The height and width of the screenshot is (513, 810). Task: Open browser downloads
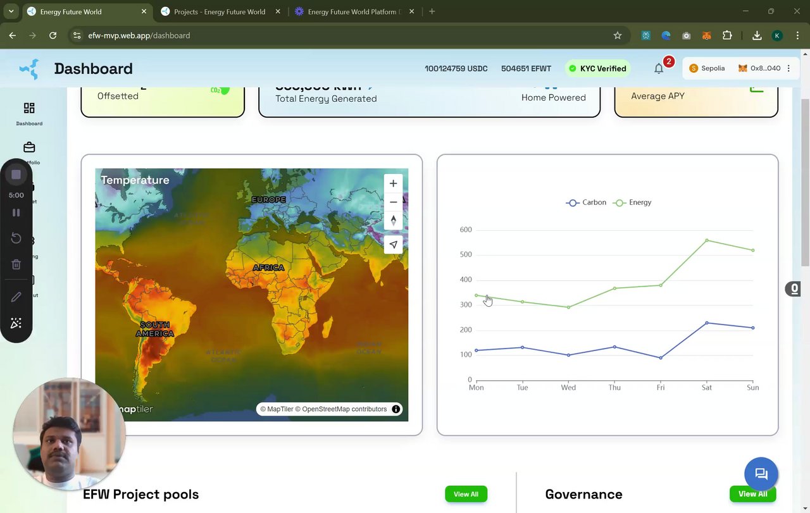click(x=757, y=35)
